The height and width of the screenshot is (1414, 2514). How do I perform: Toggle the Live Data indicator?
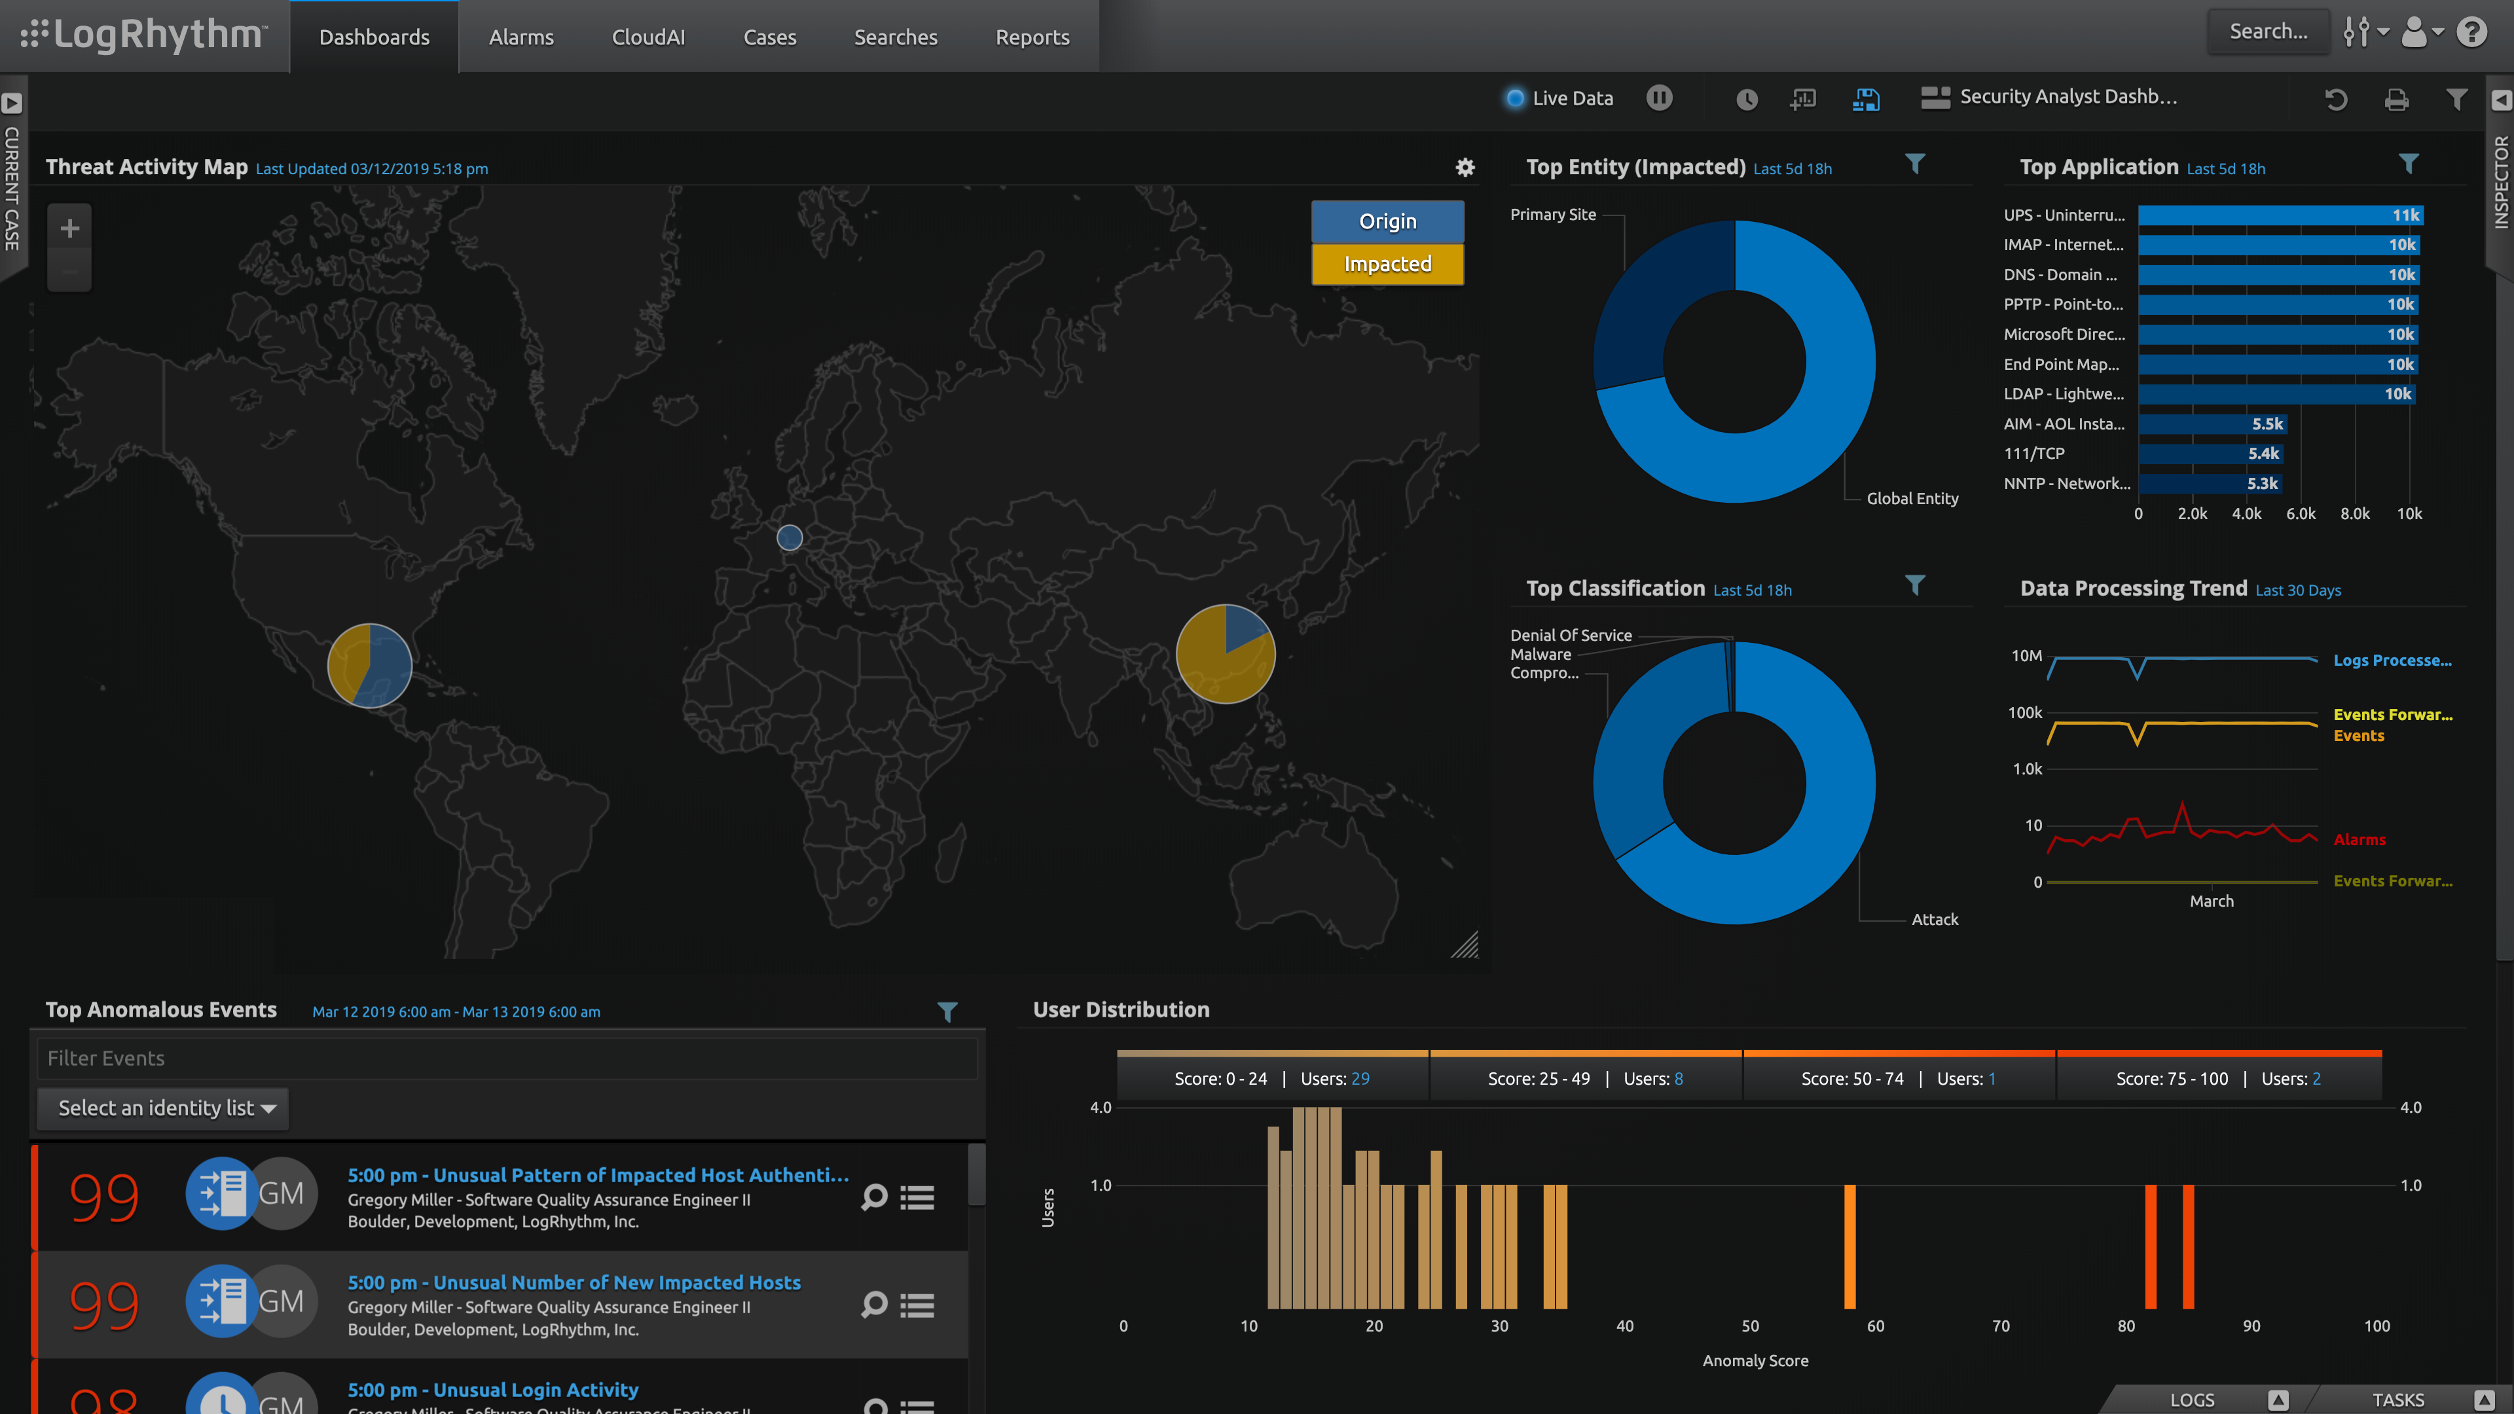click(x=1516, y=98)
